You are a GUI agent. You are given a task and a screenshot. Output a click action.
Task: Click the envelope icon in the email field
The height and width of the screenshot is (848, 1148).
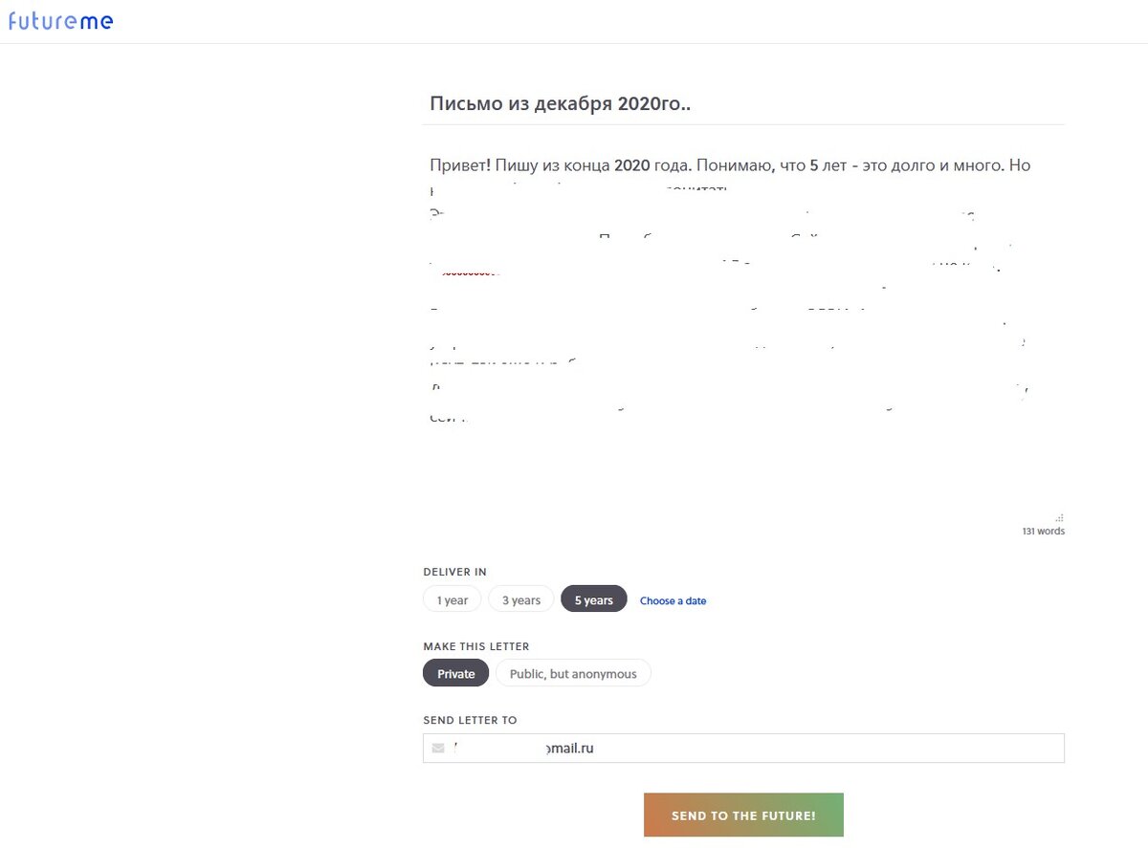(x=438, y=749)
